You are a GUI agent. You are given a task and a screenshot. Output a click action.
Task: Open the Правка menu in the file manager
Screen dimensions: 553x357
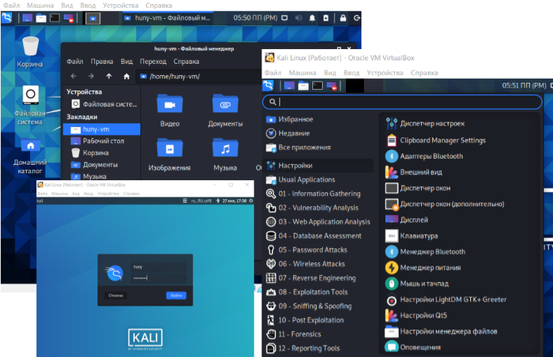pyautogui.click(x=102, y=62)
